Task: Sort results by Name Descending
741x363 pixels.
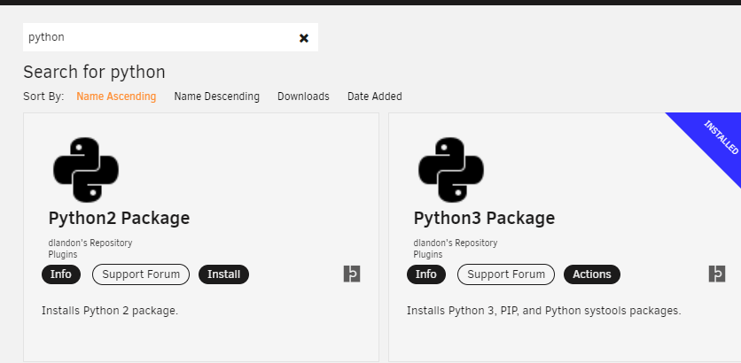Action: tap(216, 97)
